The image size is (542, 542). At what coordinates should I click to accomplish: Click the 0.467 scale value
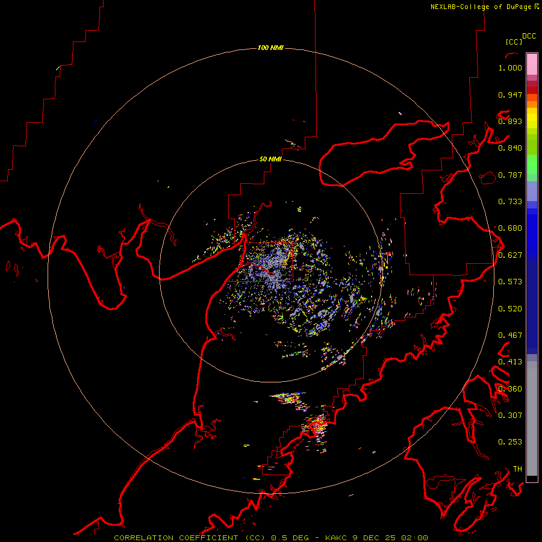point(510,335)
